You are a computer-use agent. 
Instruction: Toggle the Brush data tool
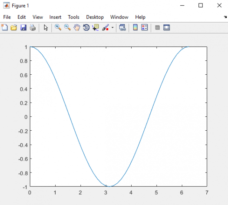(106, 27)
